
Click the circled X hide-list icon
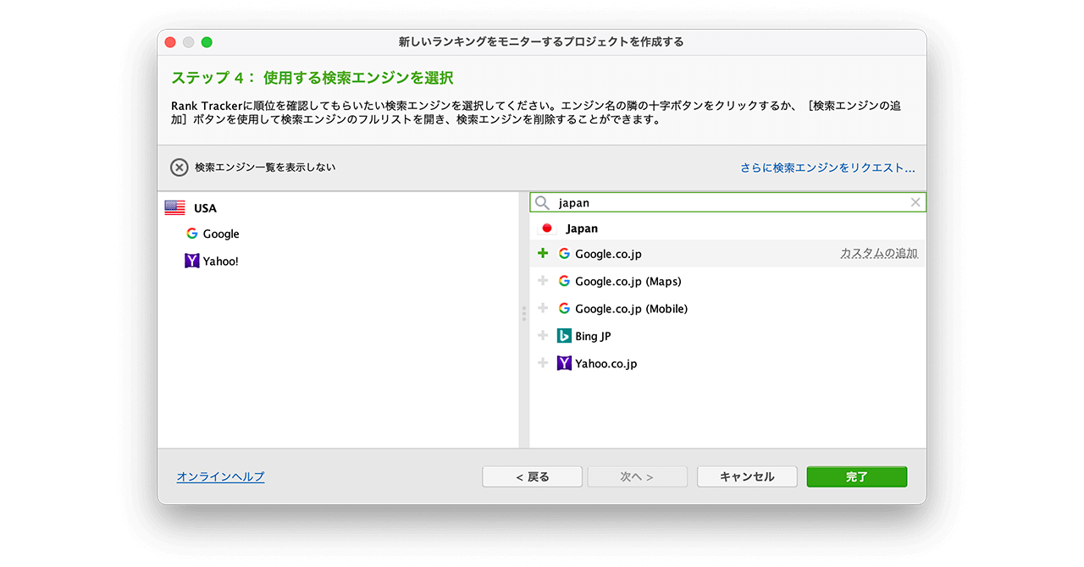[179, 168]
